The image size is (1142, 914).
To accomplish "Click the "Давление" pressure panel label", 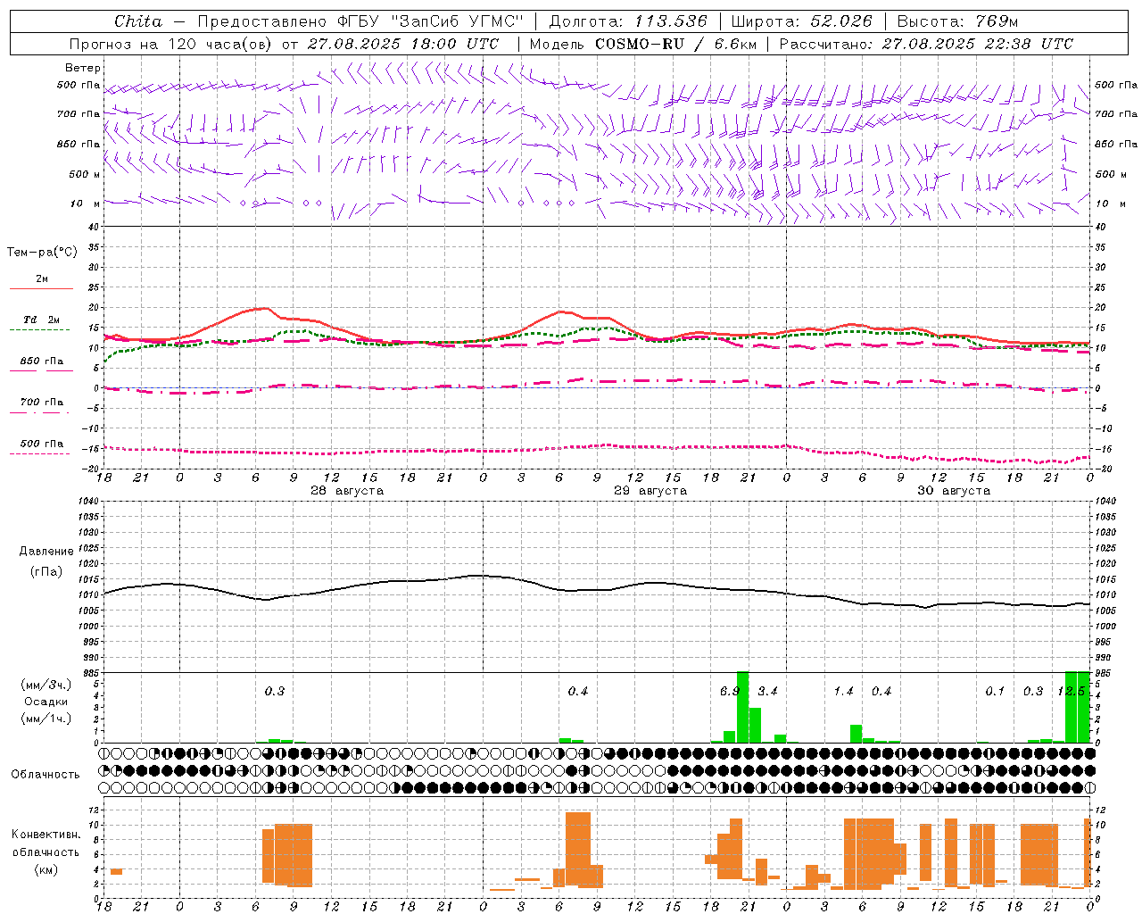I will coord(46,552).
